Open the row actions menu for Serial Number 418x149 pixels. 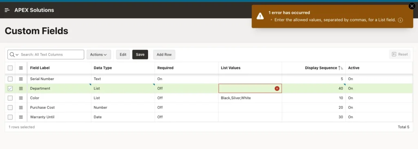pyautogui.click(x=21, y=79)
